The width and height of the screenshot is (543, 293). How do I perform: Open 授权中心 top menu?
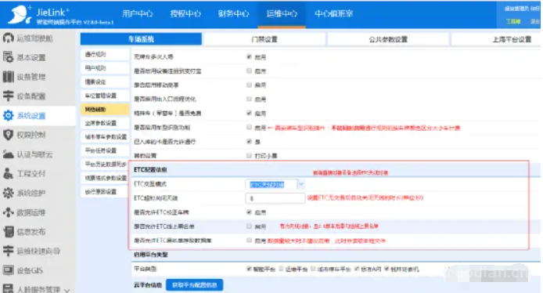click(x=185, y=13)
